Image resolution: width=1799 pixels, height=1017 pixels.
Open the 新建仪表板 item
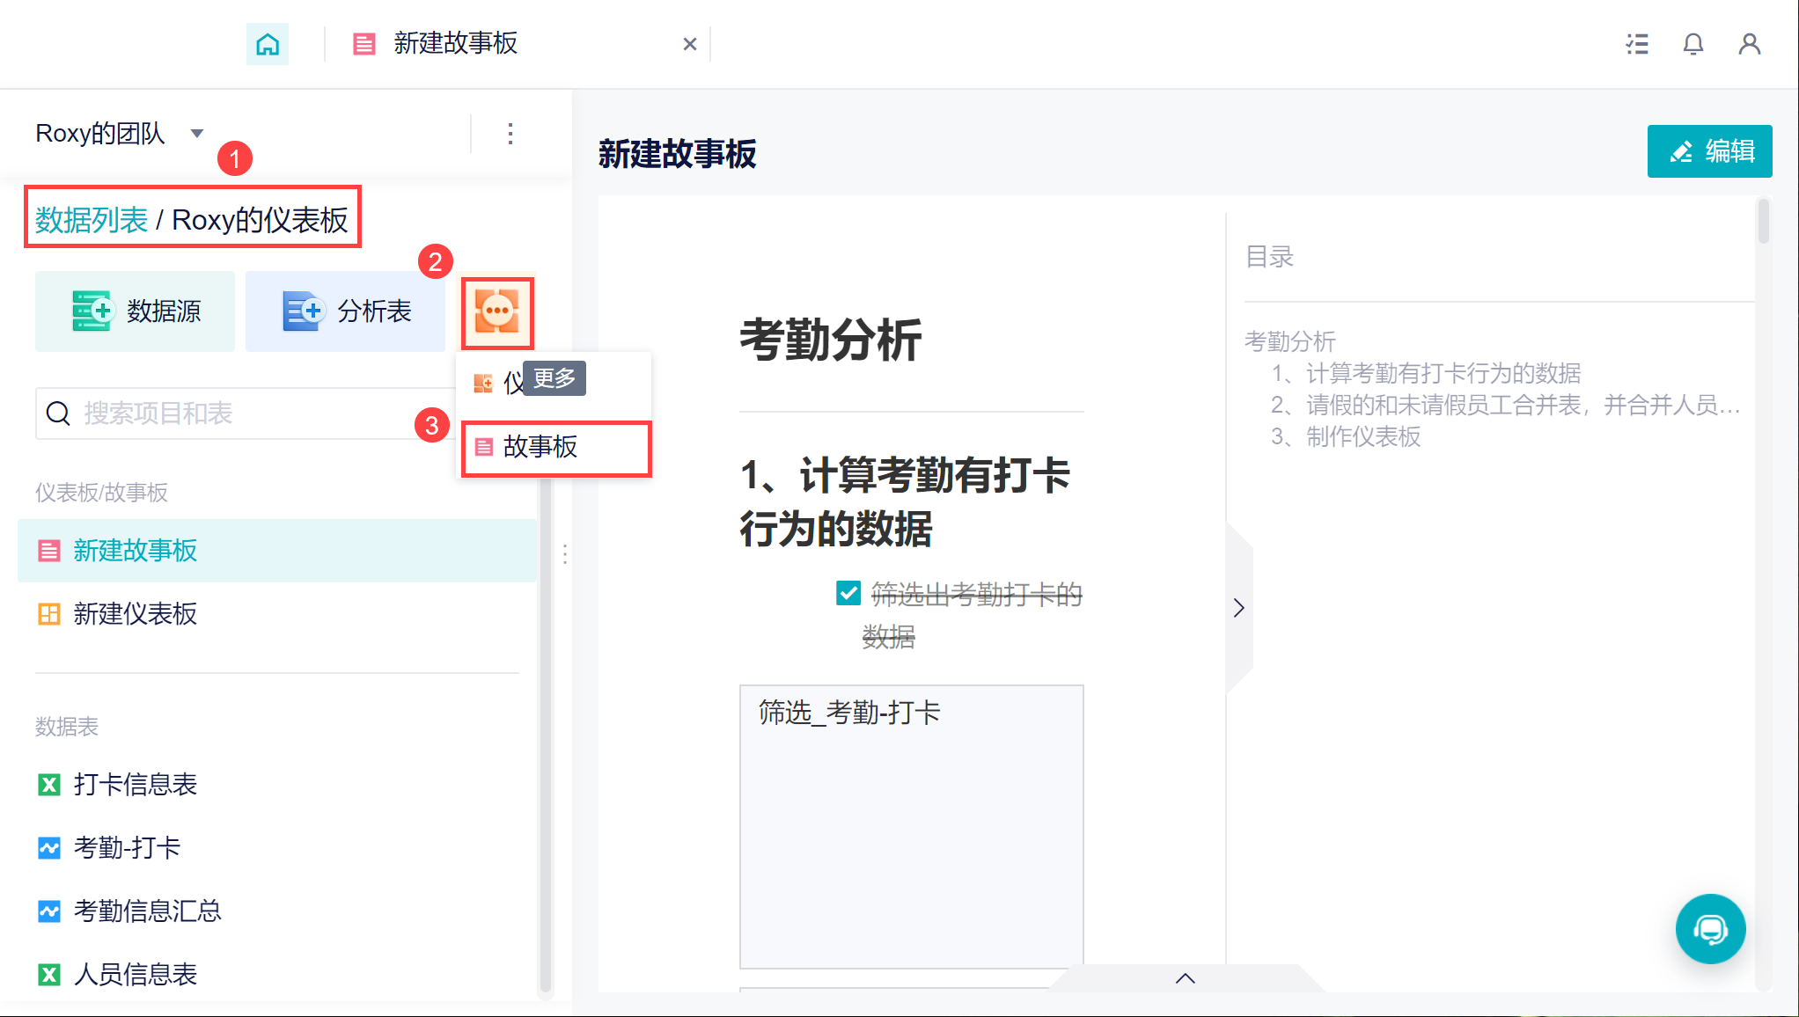136,614
